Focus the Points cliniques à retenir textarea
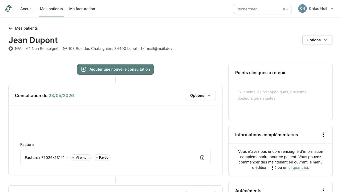This screenshot has width=341, height=192. coord(281,101)
